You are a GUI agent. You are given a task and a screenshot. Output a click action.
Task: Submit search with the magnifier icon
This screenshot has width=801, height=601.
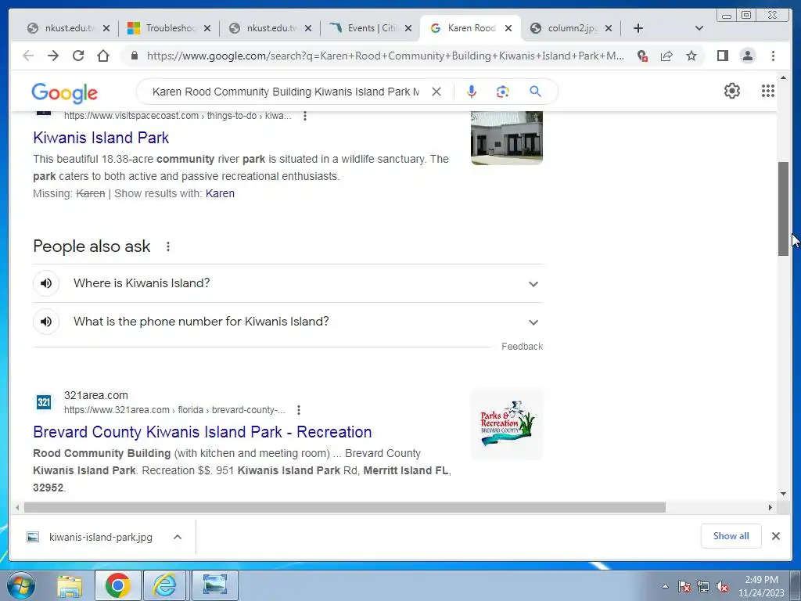pyautogui.click(x=535, y=92)
